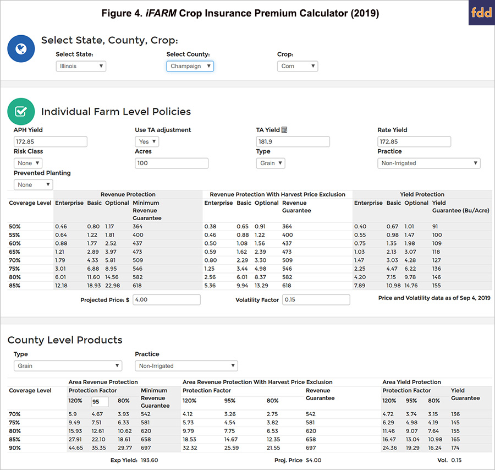
Task: Click the Exp Yield value 193.60
Action: tap(149, 460)
